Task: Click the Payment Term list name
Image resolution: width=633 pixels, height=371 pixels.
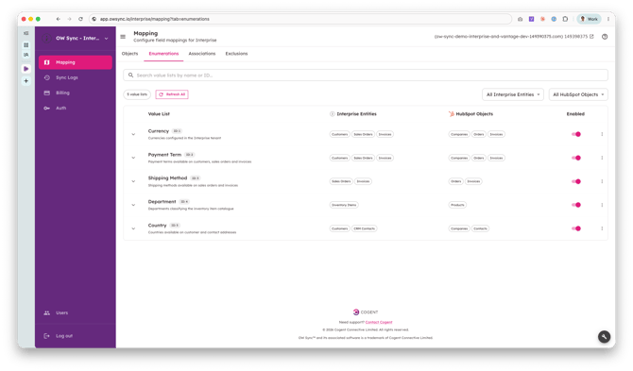Action: point(164,155)
